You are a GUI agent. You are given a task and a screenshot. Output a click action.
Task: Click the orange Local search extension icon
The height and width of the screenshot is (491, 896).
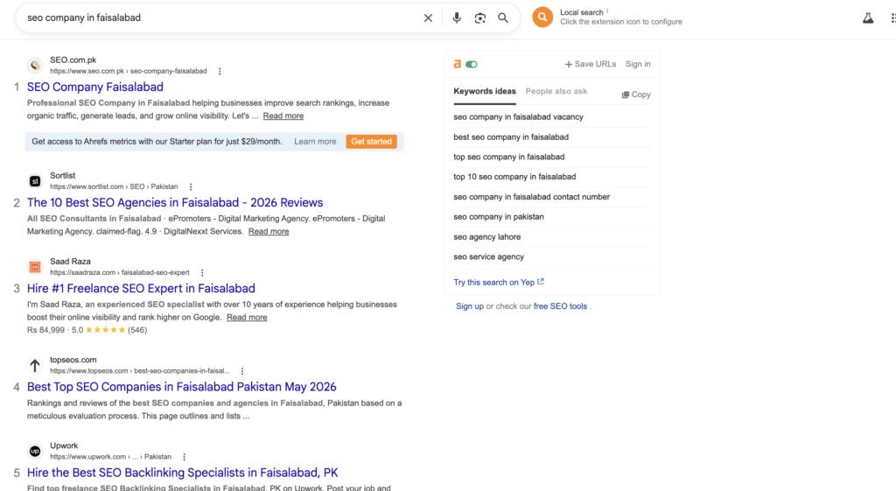click(x=542, y=18)
